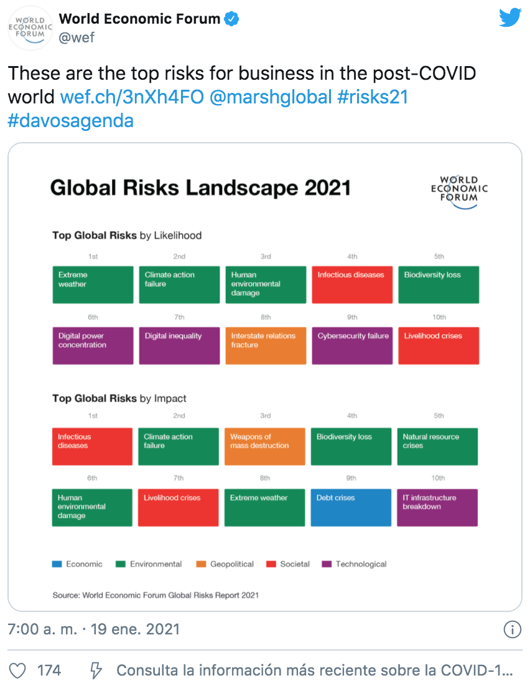Like the tweet with the heart icon
Image resolution: width=530 pixels, height=688 pixels.
(x=17, y=671)
